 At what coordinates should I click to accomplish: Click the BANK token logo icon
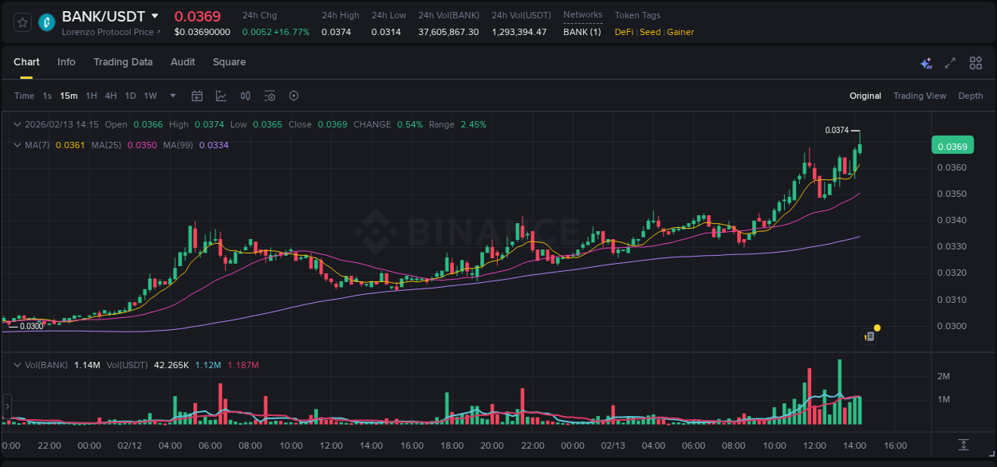(x=46, y=22)
